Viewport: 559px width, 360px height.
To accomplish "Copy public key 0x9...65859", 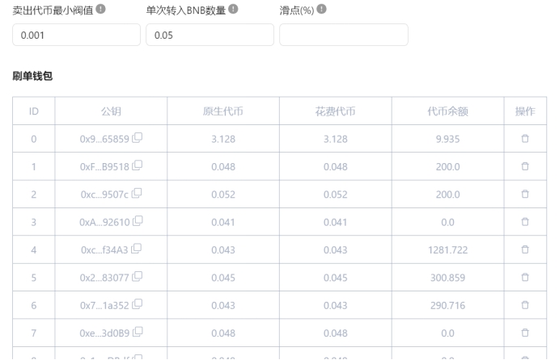I will [x=137, y=139].
